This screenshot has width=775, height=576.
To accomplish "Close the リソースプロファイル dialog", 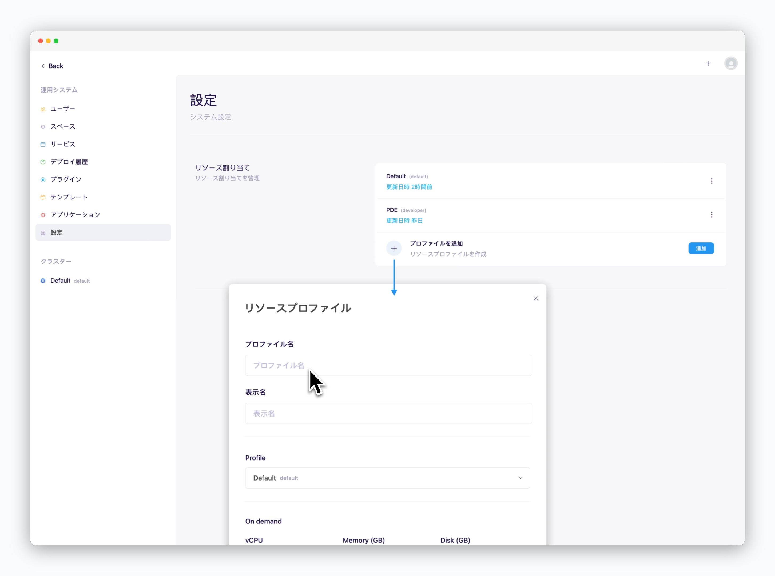I will [536, 298].
